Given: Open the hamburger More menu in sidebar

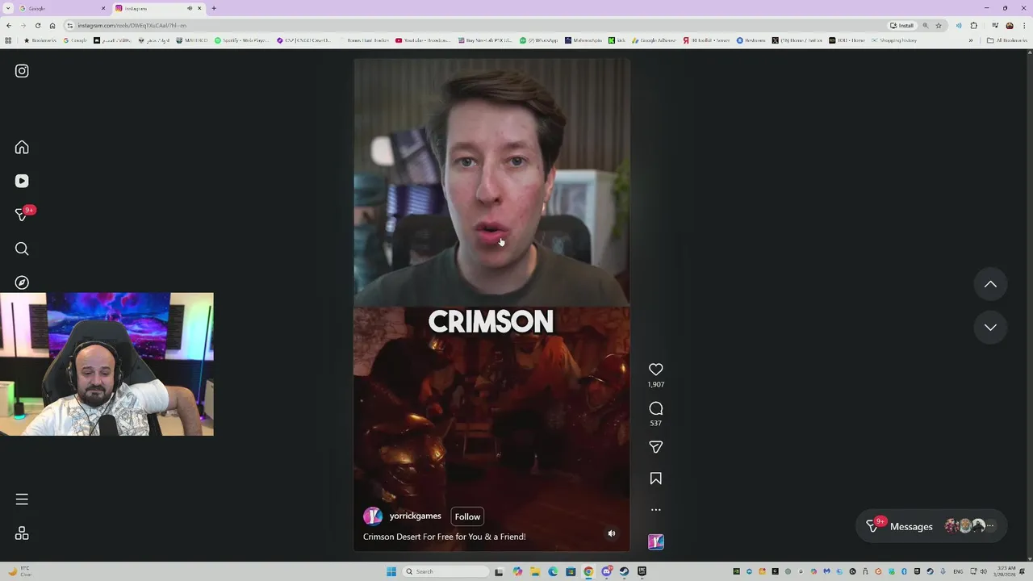Looking at the screenshot, I should pos(22,499).
